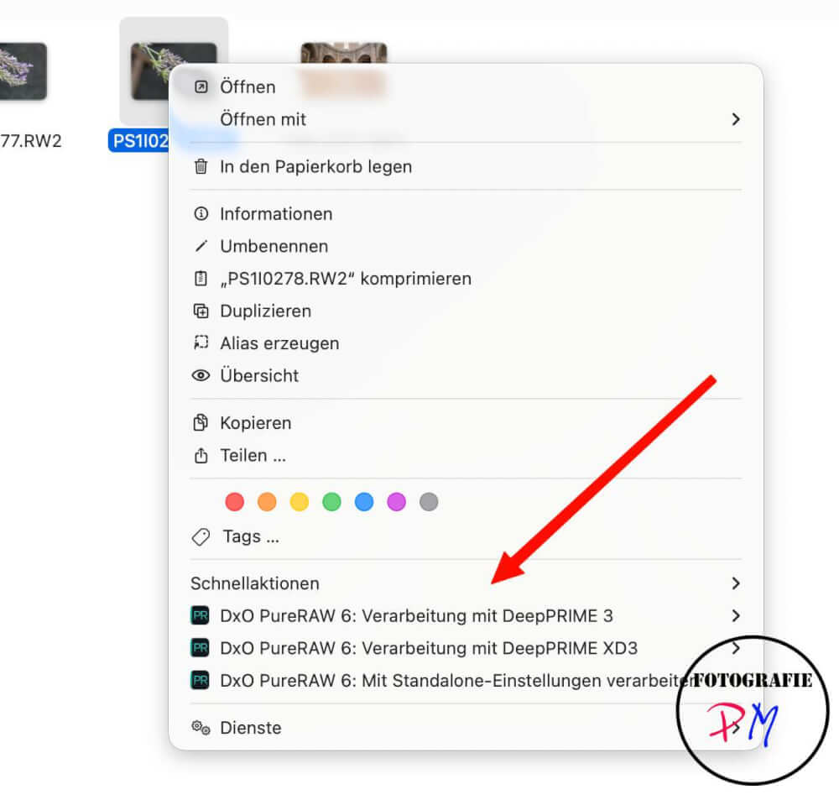Image resolution: width=839 pixels, height=800 pixels.
Task: Apply the yellow tag color
Action: [x=300, y=502]
